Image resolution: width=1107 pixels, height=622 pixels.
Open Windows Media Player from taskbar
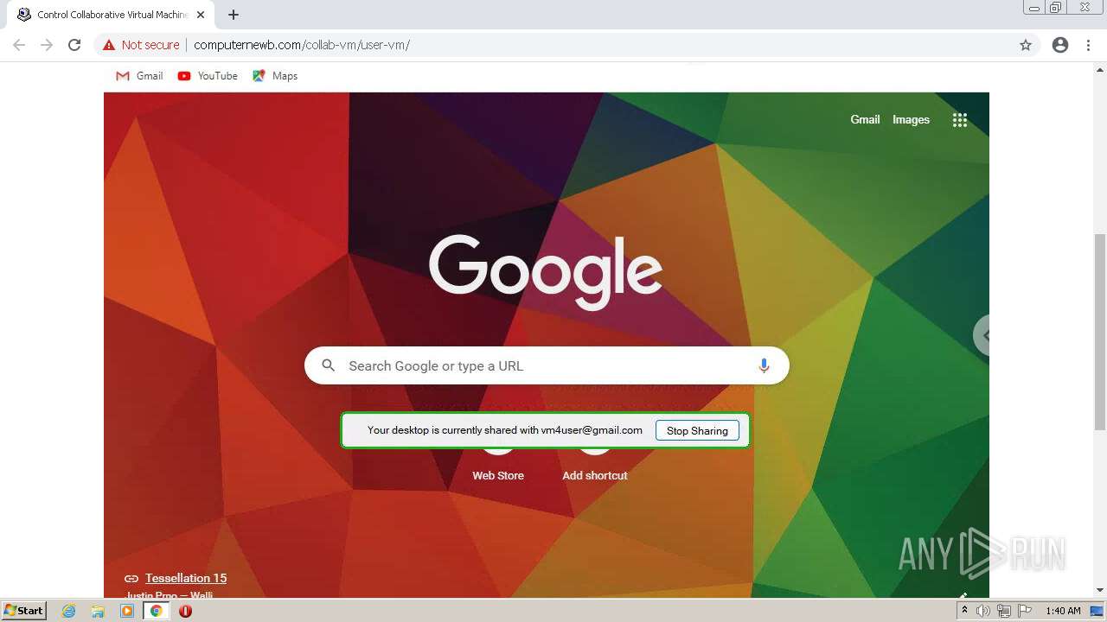(x=127, y=611)
